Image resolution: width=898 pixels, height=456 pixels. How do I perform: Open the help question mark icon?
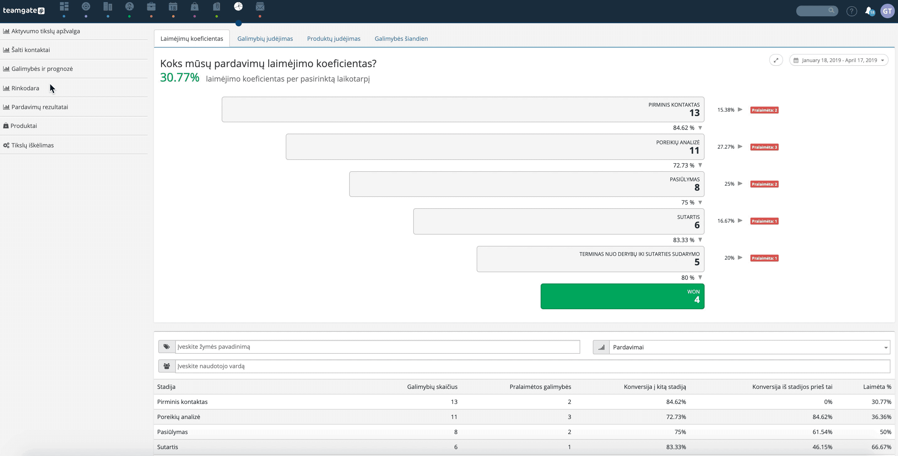852,11
